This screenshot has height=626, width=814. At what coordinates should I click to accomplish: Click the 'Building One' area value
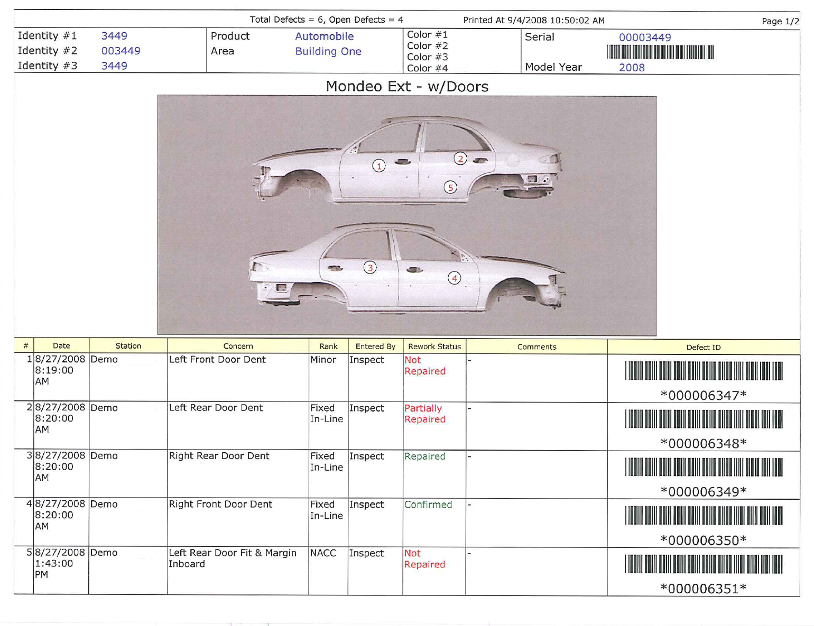click(x=328, y=51)
